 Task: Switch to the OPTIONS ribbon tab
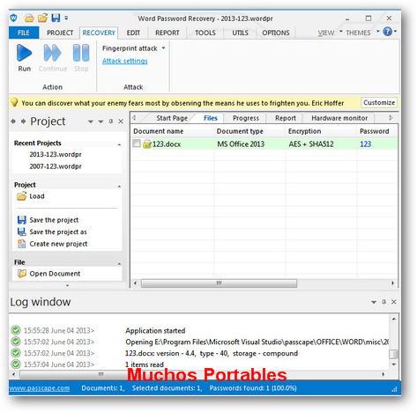pyautogui.click(x=276, y=33)
